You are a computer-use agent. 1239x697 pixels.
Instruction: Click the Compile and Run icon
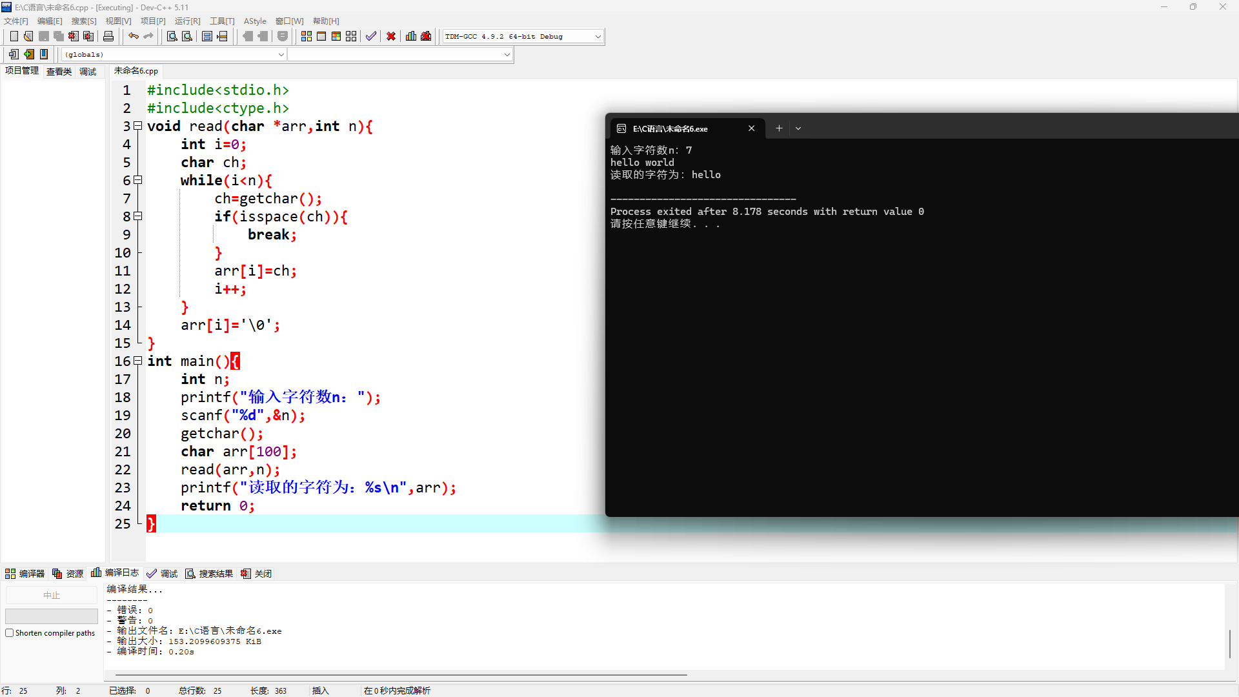point(336,37)
